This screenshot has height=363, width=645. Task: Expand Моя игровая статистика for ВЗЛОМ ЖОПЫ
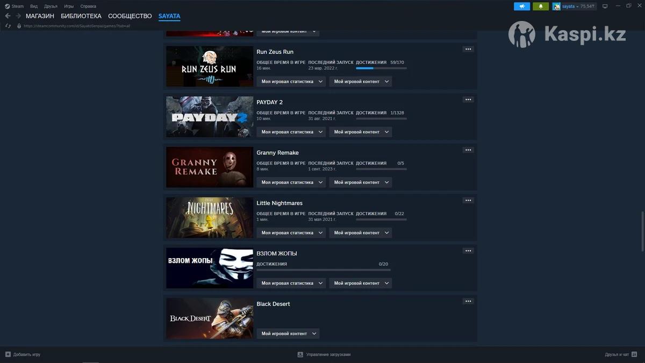click(291, 283)
